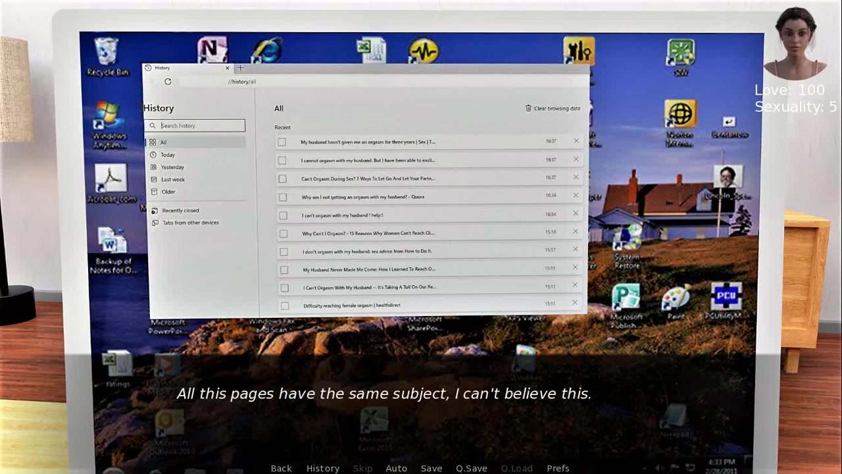Check box for 'Can't Orgasm During Sex?' entry
The width and height of the screenshot is (842, 474).
pyautogui.click(x=282, y=178)
